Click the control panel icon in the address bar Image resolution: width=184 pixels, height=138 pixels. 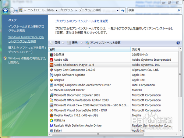(x=21, y=10)
